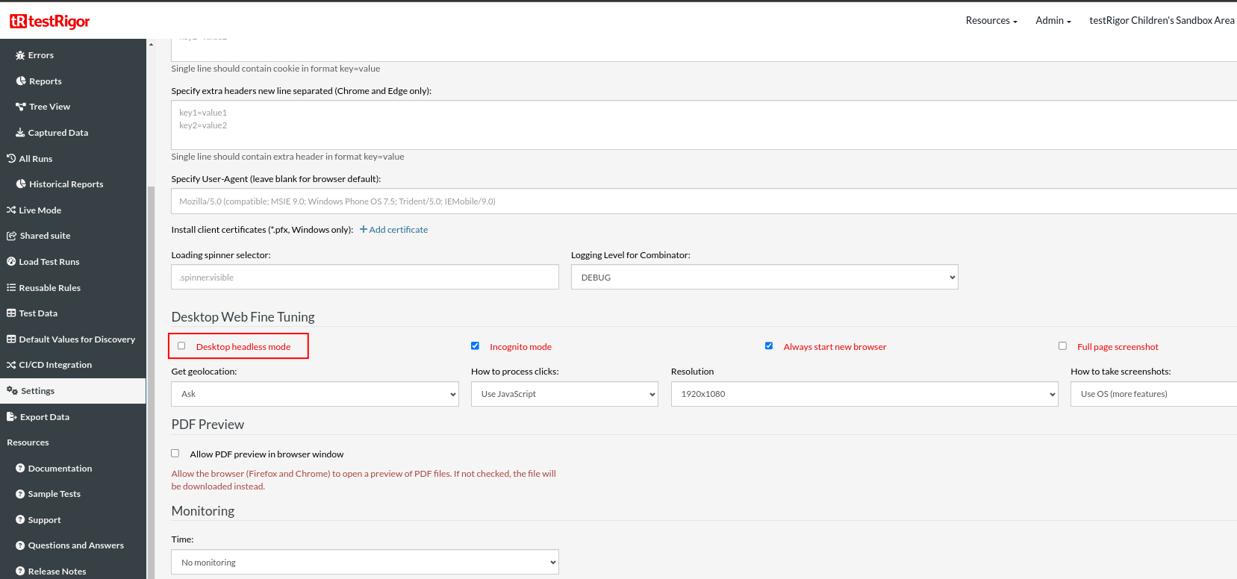This screenshot has height=579, width=1237.
Task: Click the bug icon next to Errors
Action: 20,55
